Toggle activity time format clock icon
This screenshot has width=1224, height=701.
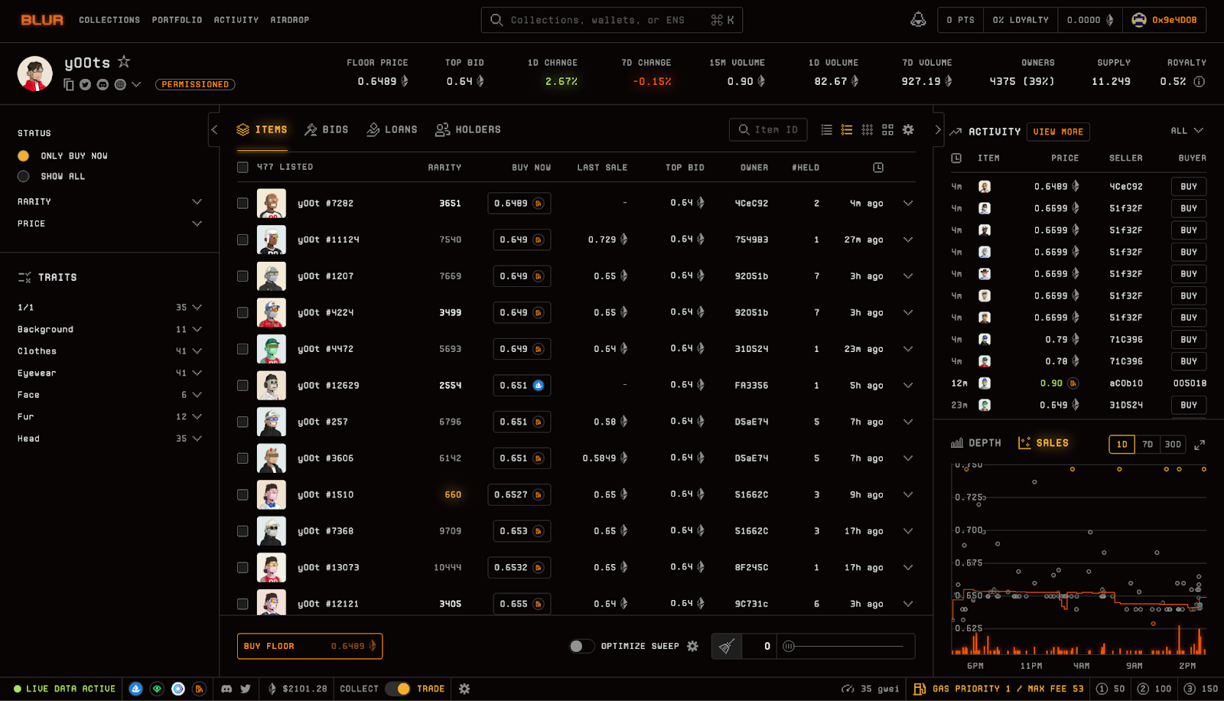coord(956,158)
